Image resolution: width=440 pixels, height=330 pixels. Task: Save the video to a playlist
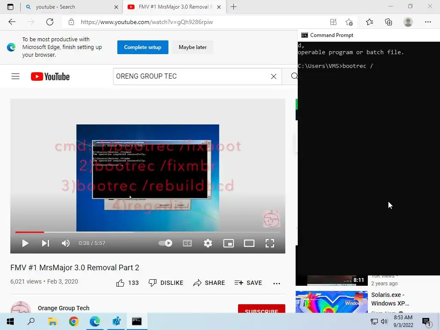point(248,283)
